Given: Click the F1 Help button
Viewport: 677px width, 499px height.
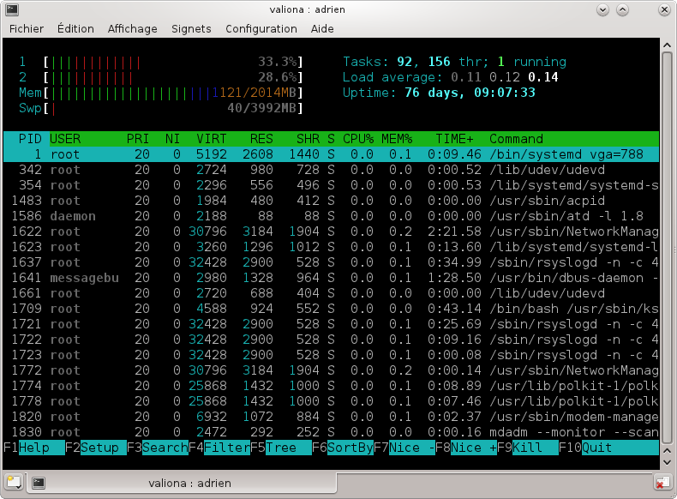Looking at the screenshot, I should tap(34, 448).
